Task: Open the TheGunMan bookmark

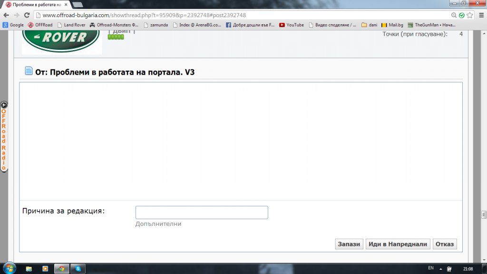Action: pos(432,25)
